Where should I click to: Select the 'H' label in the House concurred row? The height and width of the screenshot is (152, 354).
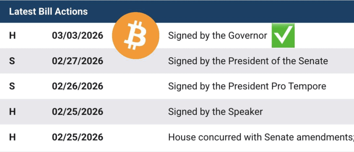tap(12, 137)
